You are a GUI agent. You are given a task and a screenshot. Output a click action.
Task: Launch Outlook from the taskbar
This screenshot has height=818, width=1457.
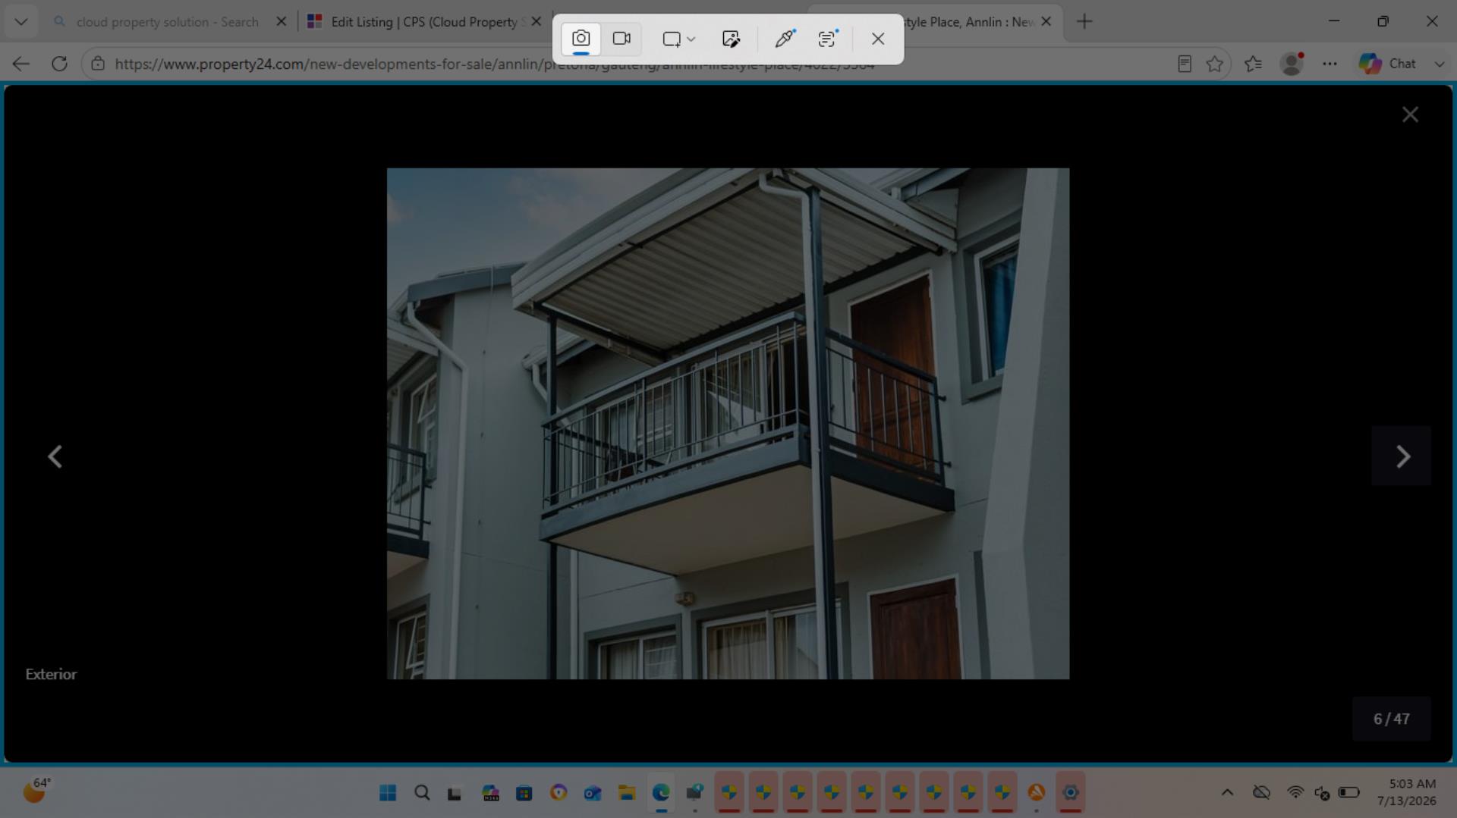click(x=593, y=793)
